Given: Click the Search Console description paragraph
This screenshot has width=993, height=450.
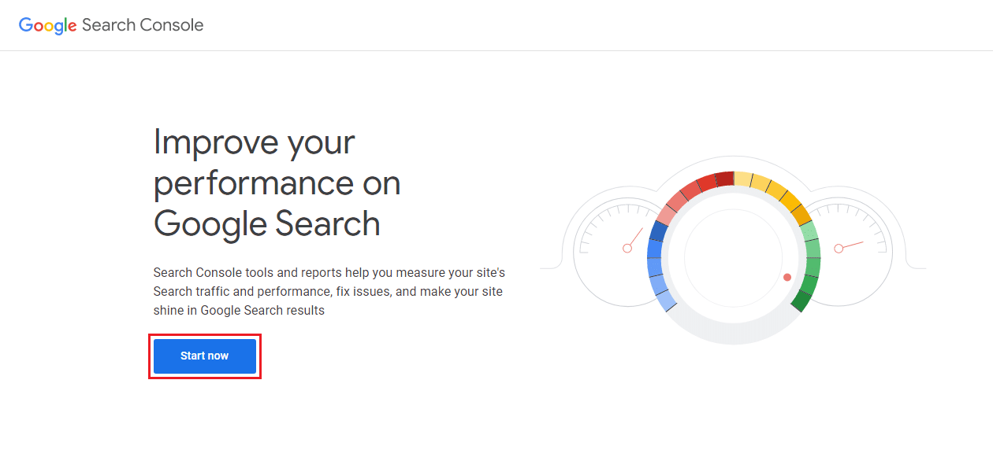Looking at the screenshot, I should pos(329,291).
